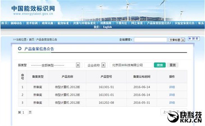Image resolution: width=205 pixels, height=126 pixels.
Task: Open 下载专区 navigation item
Action: [x=121, y=23]
